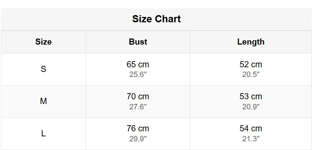Click the L size row label
The image size is (320, 150).
click(44, 133)
